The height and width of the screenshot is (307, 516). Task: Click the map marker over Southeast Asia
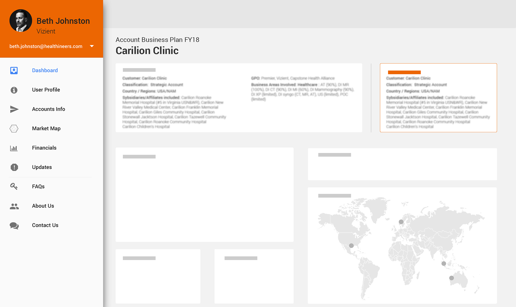point(444,264)
